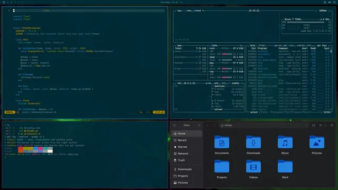Click workspace 2 in the top bar
Image resolution: width=338 pixels, height=190 pixels.
click(12, 2)
